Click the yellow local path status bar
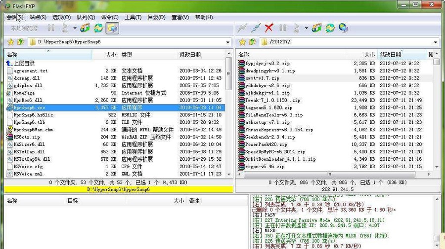 coord(119,189)
